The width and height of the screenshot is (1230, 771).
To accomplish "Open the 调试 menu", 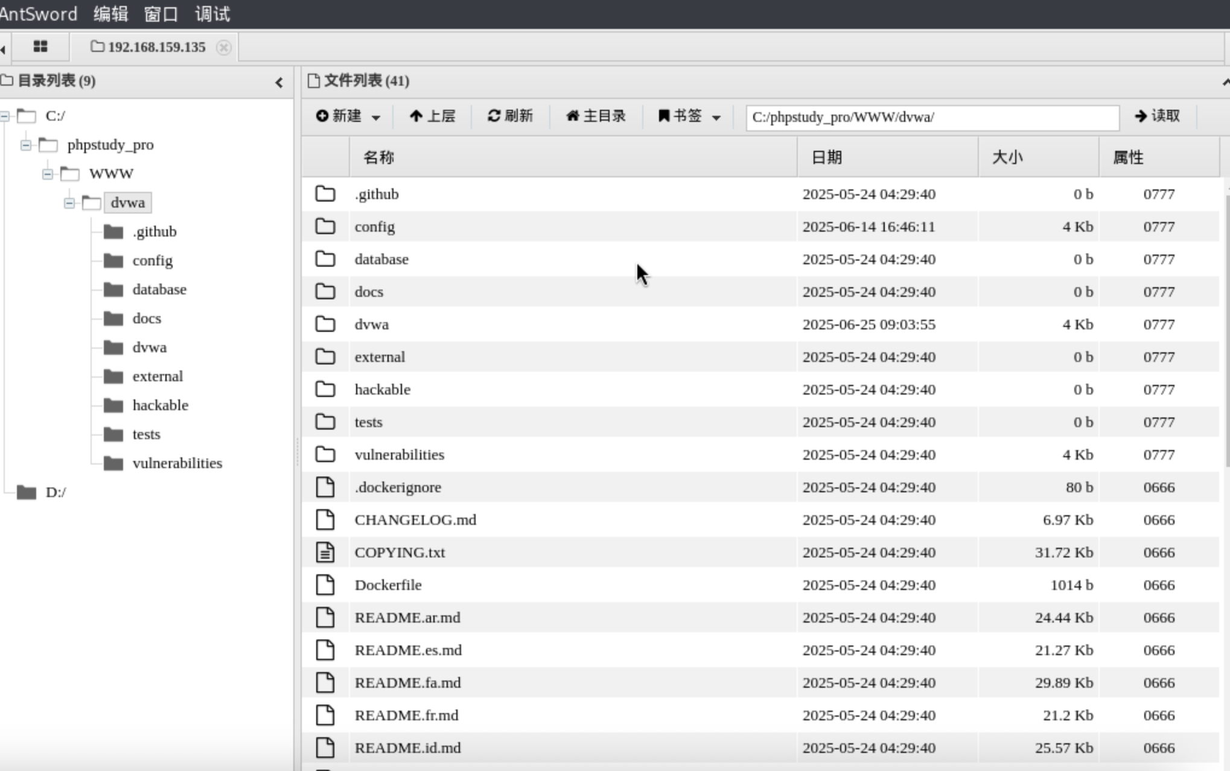I will 212,14.
